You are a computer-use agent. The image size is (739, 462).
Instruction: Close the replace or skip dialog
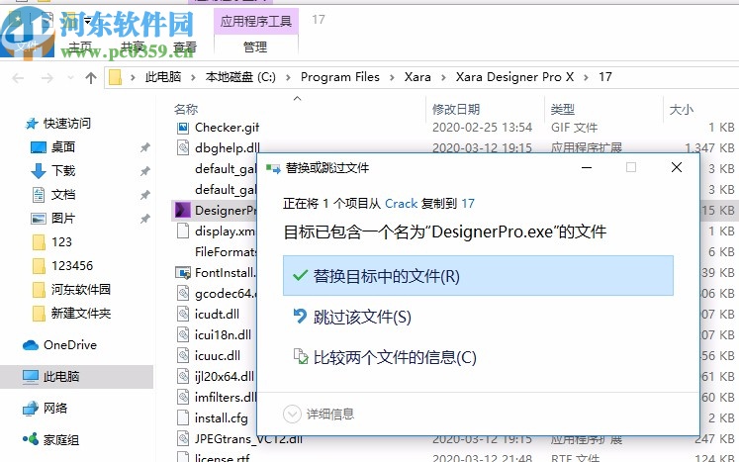[x=677, y=167]
